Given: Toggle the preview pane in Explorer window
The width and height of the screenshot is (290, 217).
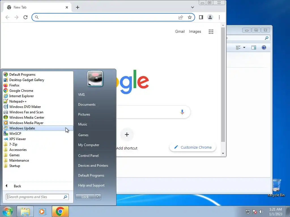Looking at the screenshot, I should pyautogui.click(x=254, y=47).
